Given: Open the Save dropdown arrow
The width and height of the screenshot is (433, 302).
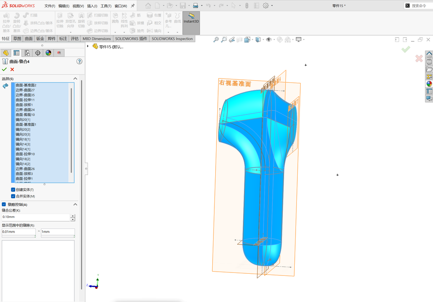Looking at the screenshot, I should coord(189,5).
